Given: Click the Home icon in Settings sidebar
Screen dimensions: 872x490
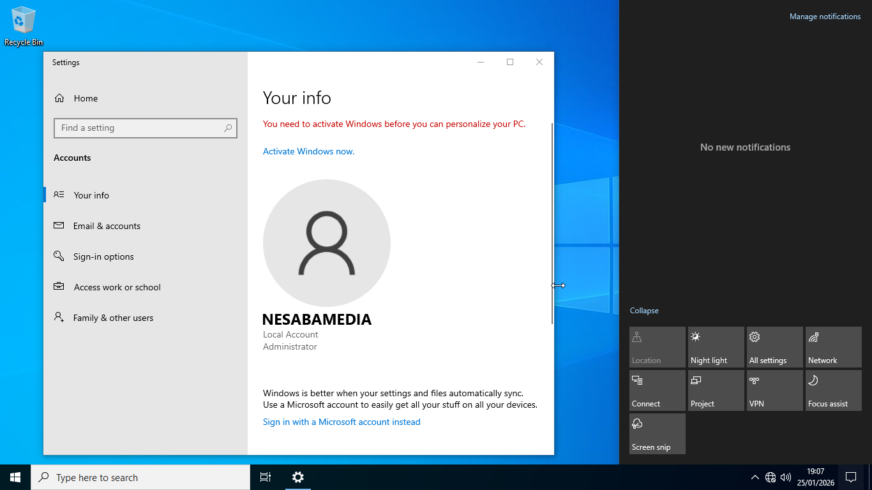Looking at the screenshot, I should [59, 98].
